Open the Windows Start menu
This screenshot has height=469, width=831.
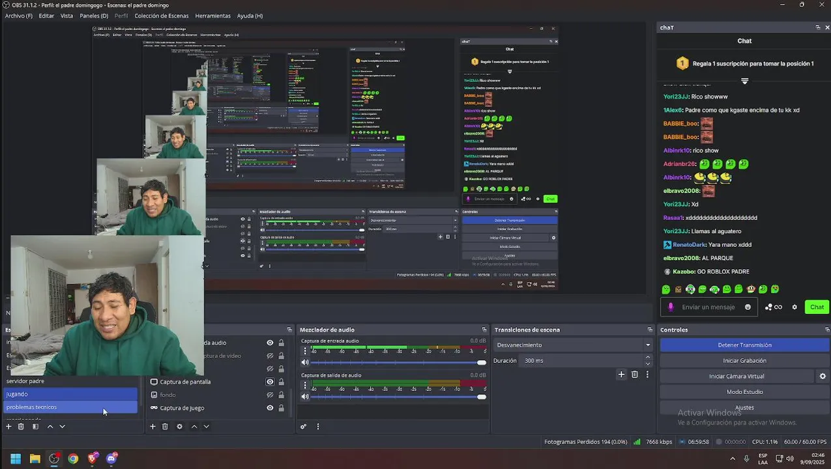tap(16, 459)
